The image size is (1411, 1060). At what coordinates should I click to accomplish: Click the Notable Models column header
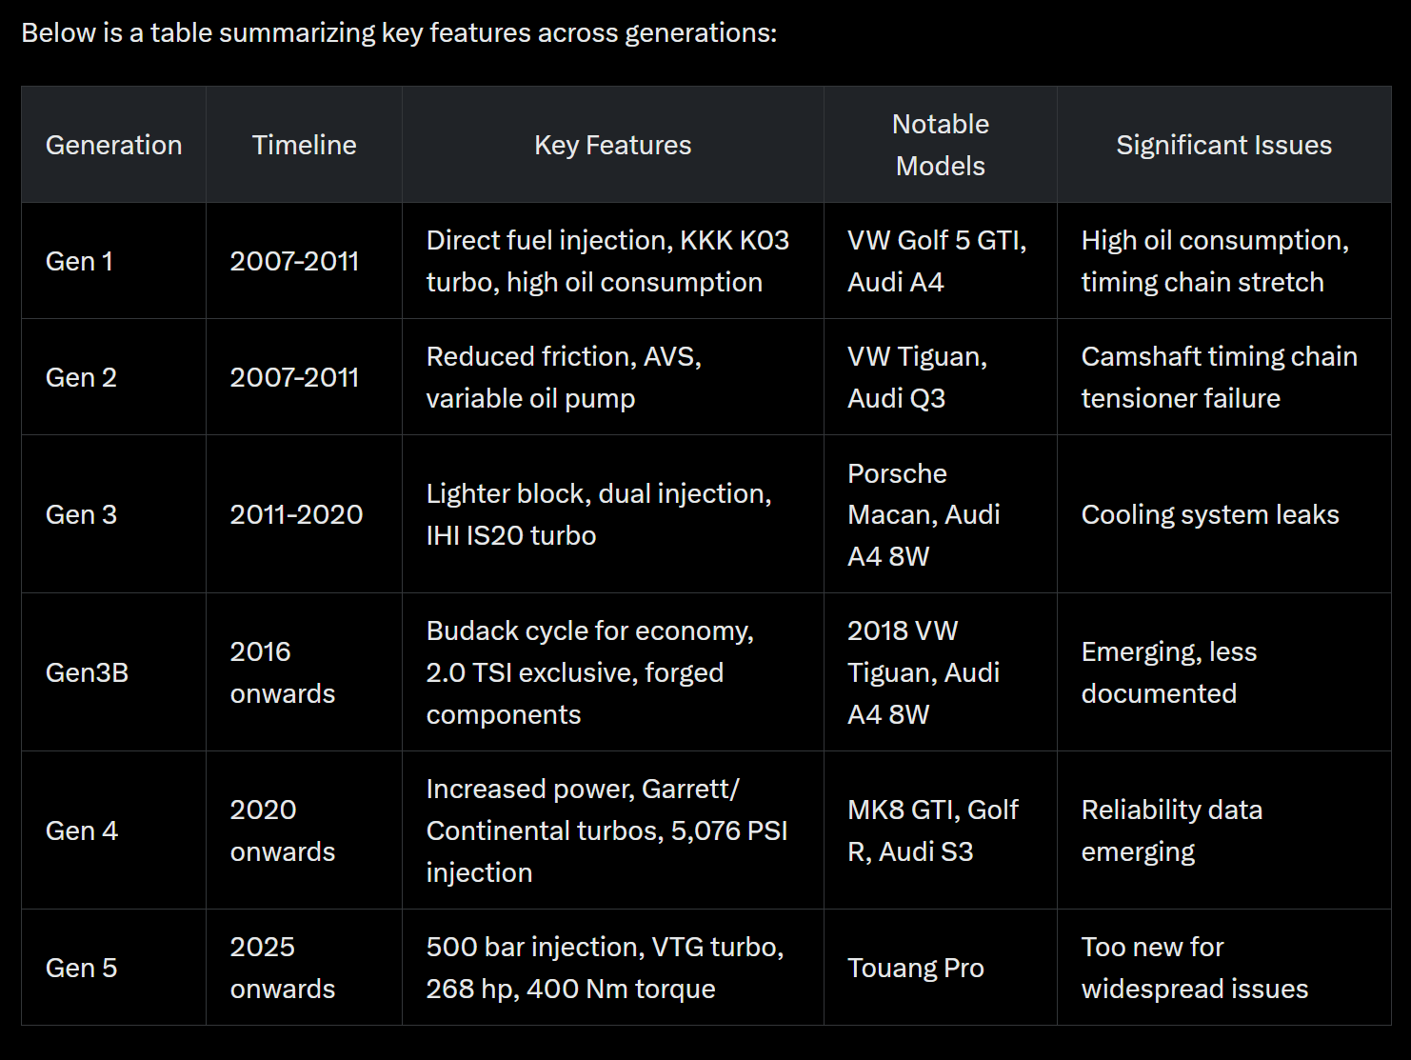click(x=940, y=145)
